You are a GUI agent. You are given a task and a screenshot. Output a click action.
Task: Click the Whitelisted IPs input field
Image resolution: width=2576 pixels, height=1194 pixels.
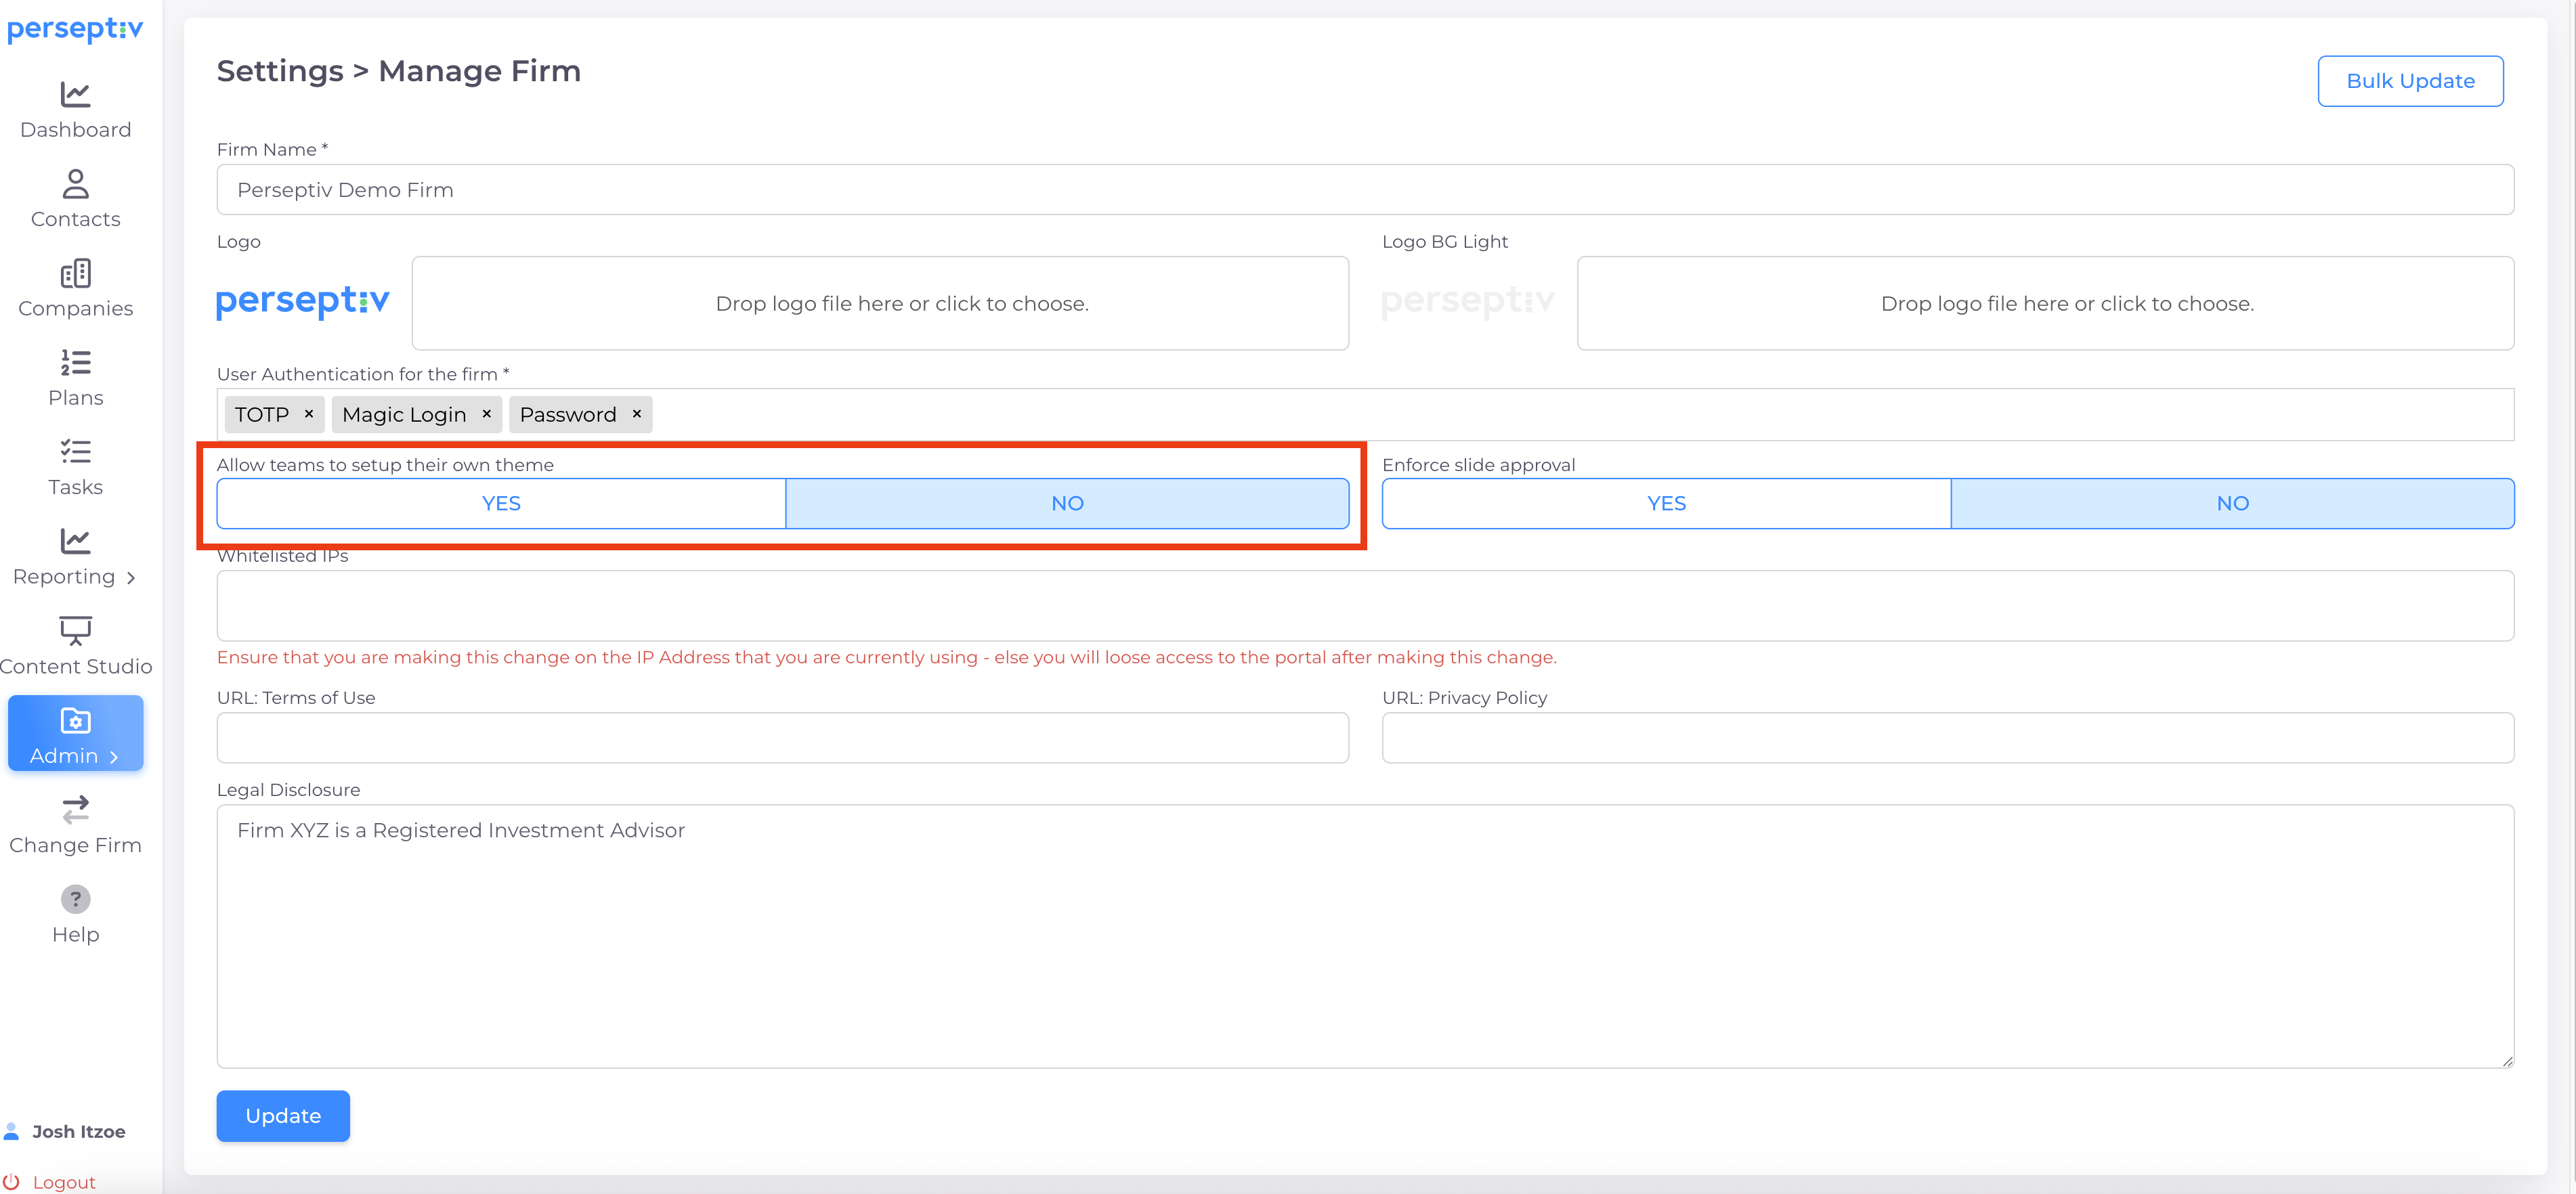(x=1364, y=606)
